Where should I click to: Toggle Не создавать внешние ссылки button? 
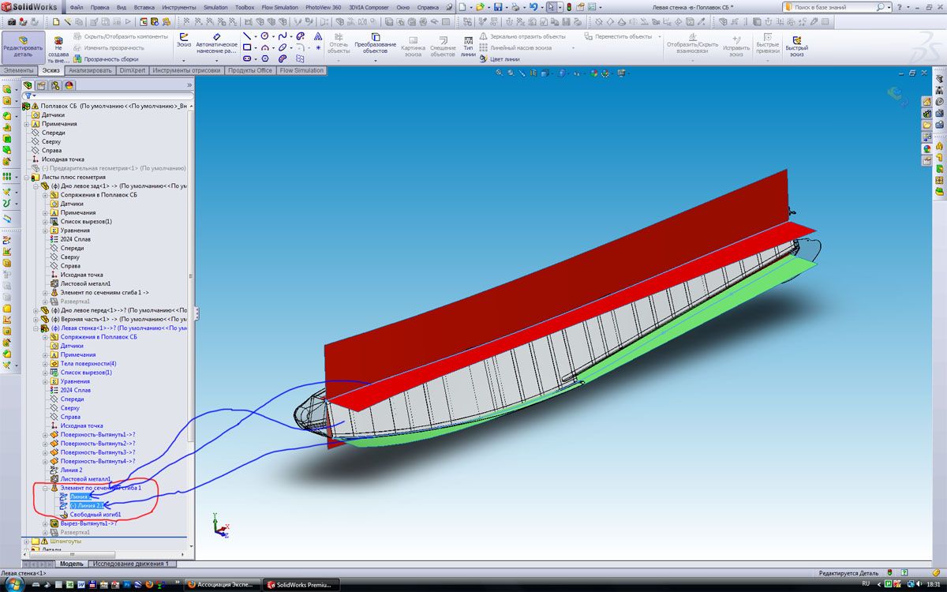(58, 47)
